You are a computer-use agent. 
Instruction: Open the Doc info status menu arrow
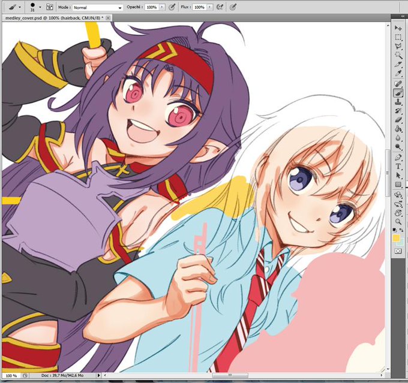98,375
